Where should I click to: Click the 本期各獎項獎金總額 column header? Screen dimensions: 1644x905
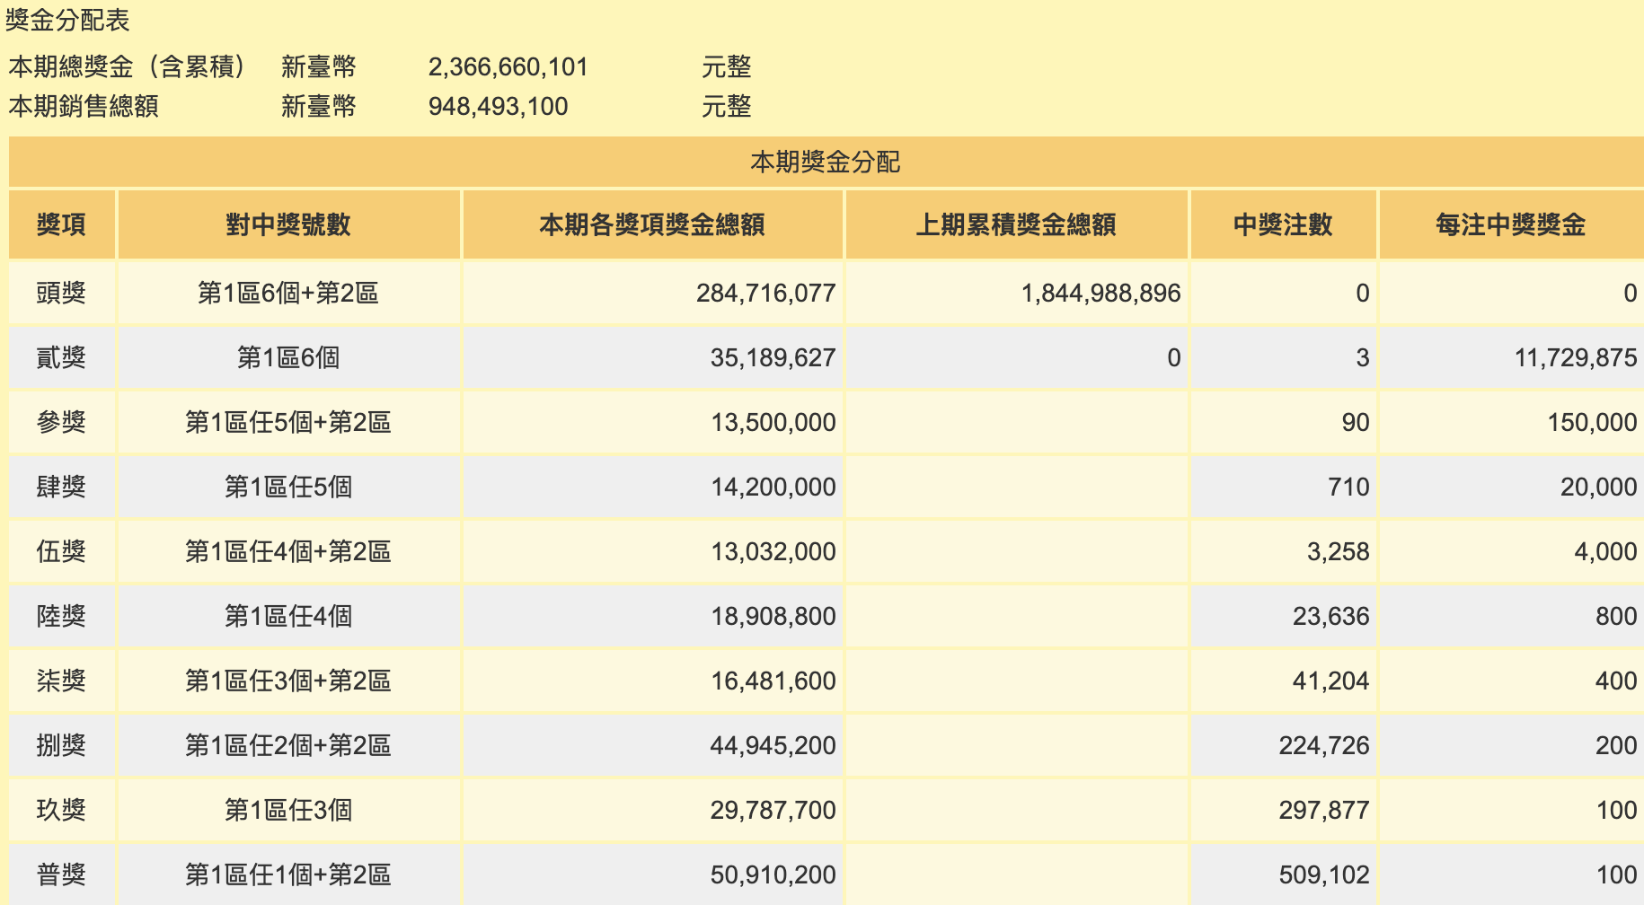point(652,224)
